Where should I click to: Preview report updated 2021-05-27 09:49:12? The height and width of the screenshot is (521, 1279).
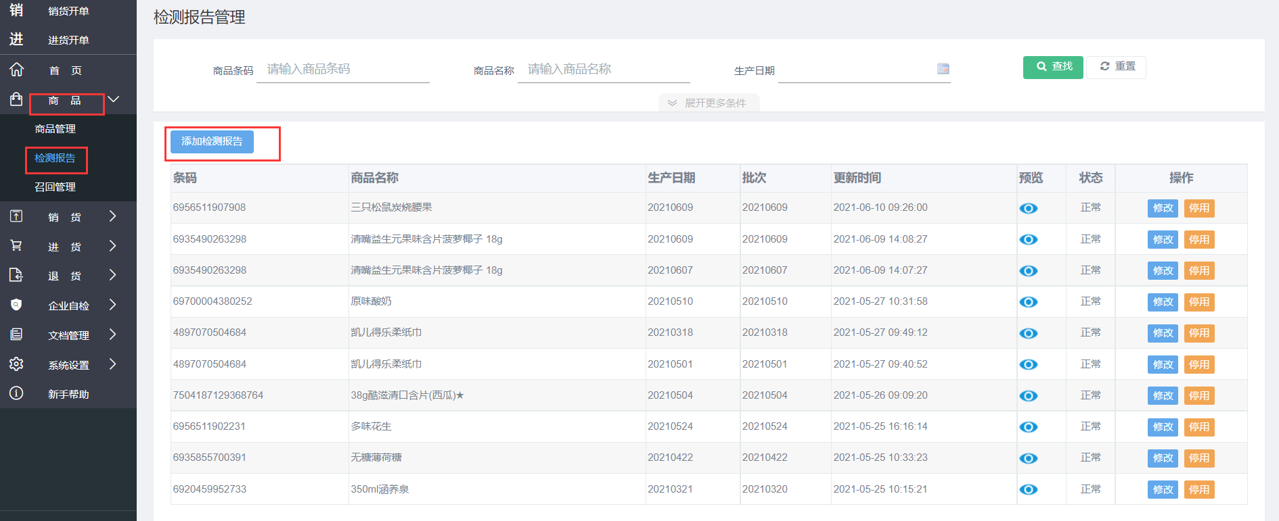coord(1029,333)
